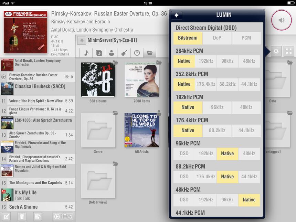
Task: Set 96kHz PCM to DSD
Action: click(x=184, y=154)
